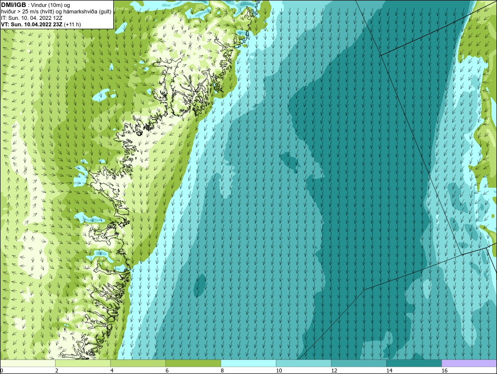
Task: Click the legend scale label 16
Action: coord(444,371)
